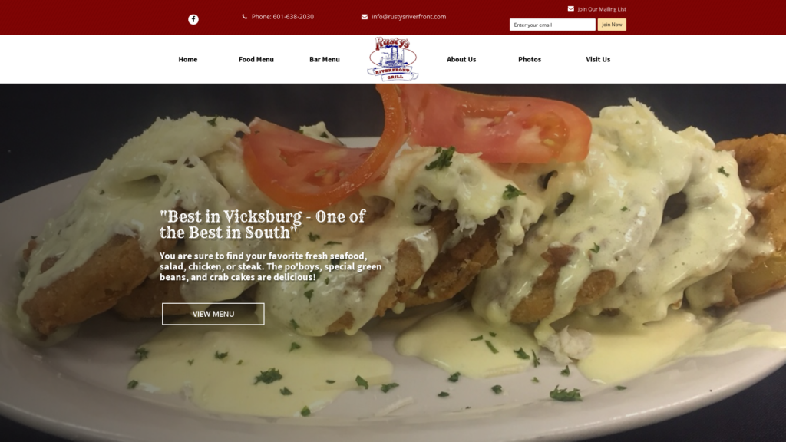Email info@rustysriverfront.com link
786x442 pixels.
[408, 17]
